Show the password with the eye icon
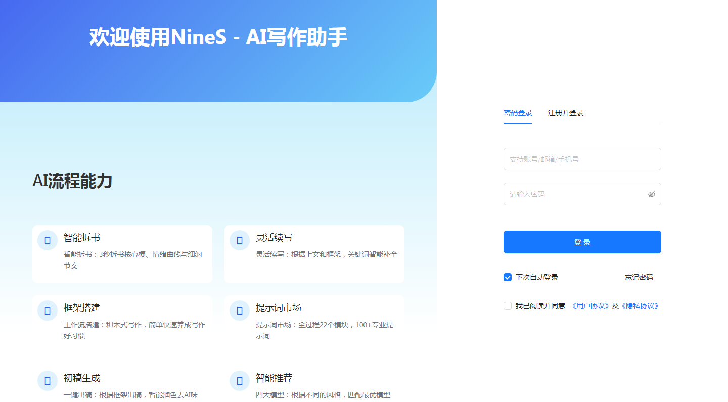The width and height of the screenshot is (728, 402). [x=651, y=194]
